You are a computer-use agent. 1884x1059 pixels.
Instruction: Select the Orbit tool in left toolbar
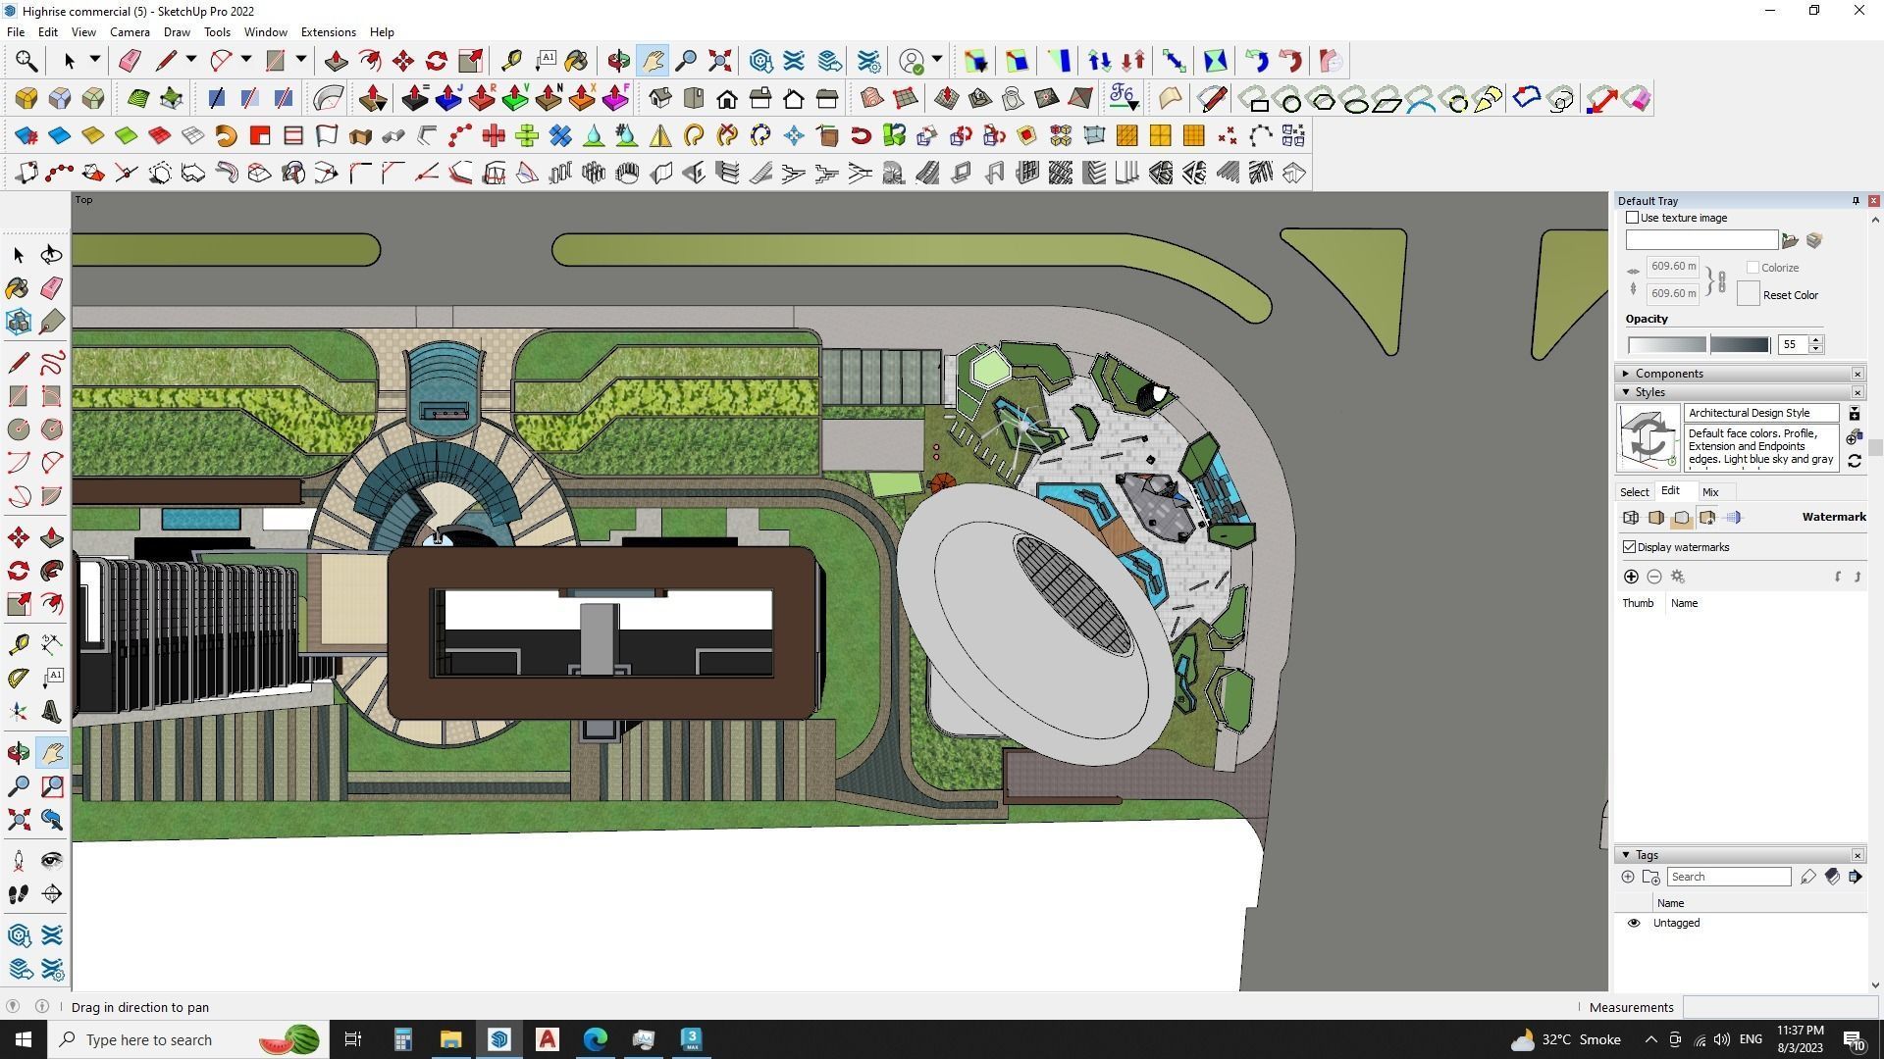pyautogui.click(x=19, y=753)
